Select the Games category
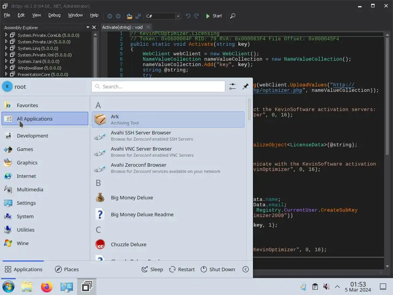 click(45, 149)
